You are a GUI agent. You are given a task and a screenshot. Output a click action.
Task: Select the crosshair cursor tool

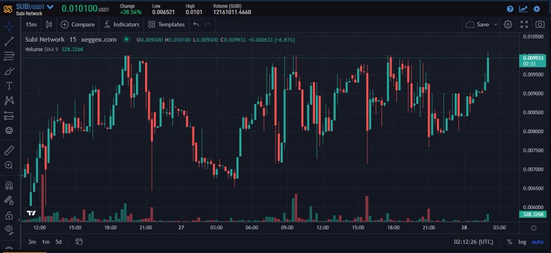point(9,26)
